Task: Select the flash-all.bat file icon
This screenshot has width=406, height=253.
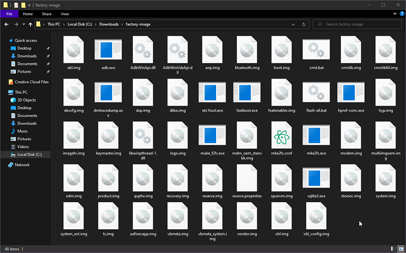Action: pos(316,93)
